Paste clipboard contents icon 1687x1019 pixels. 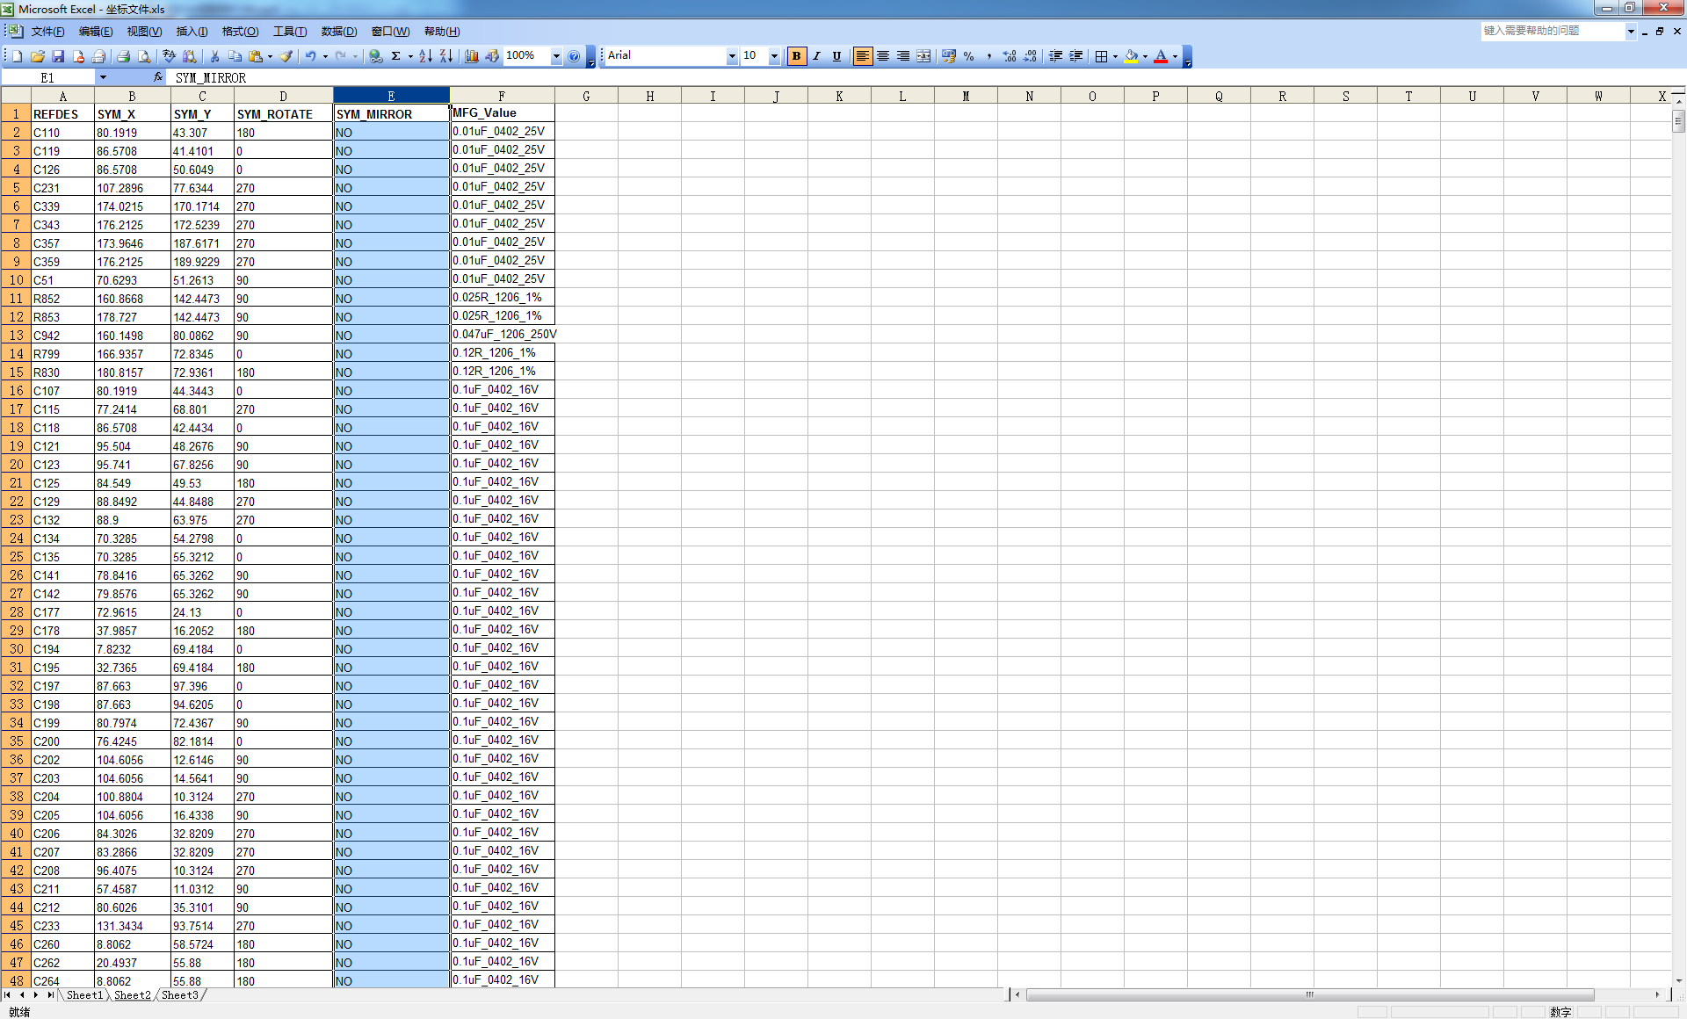coord(256,56)
